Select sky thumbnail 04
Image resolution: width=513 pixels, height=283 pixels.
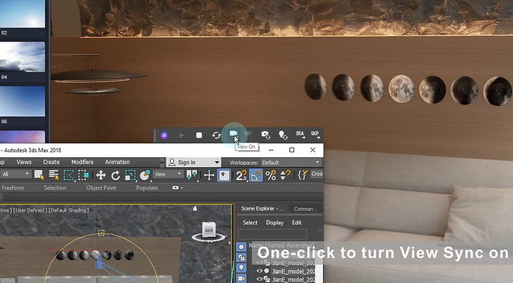click(22, 57)
